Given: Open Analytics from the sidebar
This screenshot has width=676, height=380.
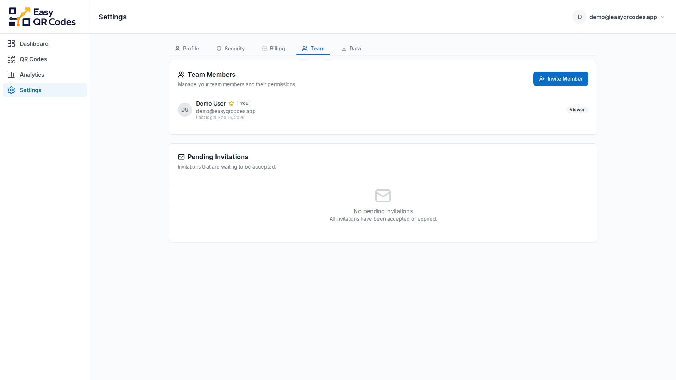Looking at the screenshot, I should (x=45, y=75).
